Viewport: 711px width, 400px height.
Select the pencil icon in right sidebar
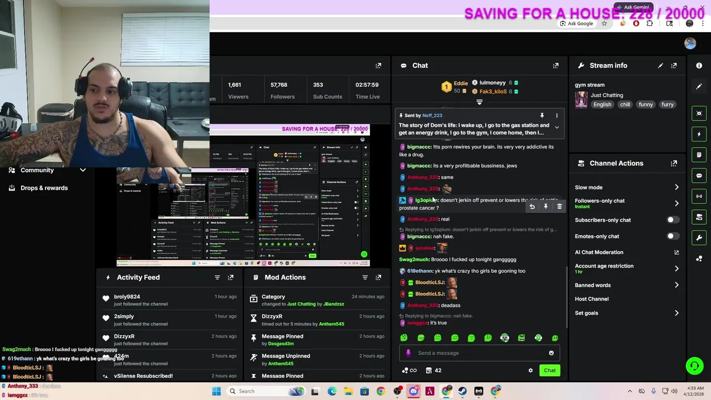click(x=699, y=87)
